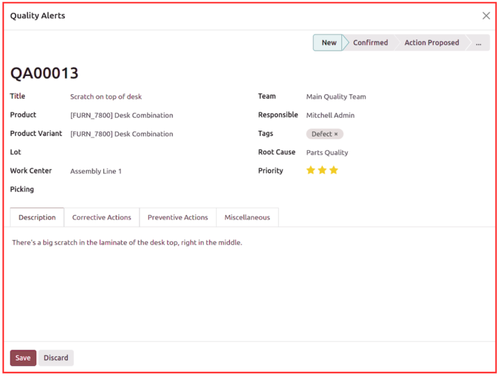Move alert to Confirmed stage
The width and height of the screenshot is (500, 377).
click(370, 43)
